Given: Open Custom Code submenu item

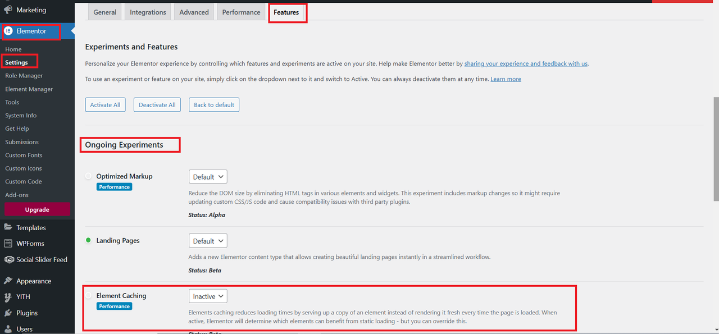Looking at the screenshot, I should click(23, 181).
